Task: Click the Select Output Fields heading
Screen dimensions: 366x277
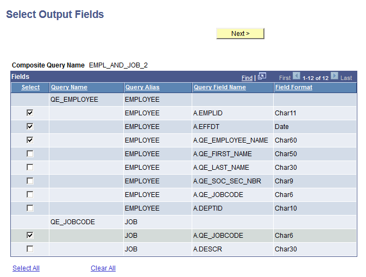Action: [x=55, y=14]
